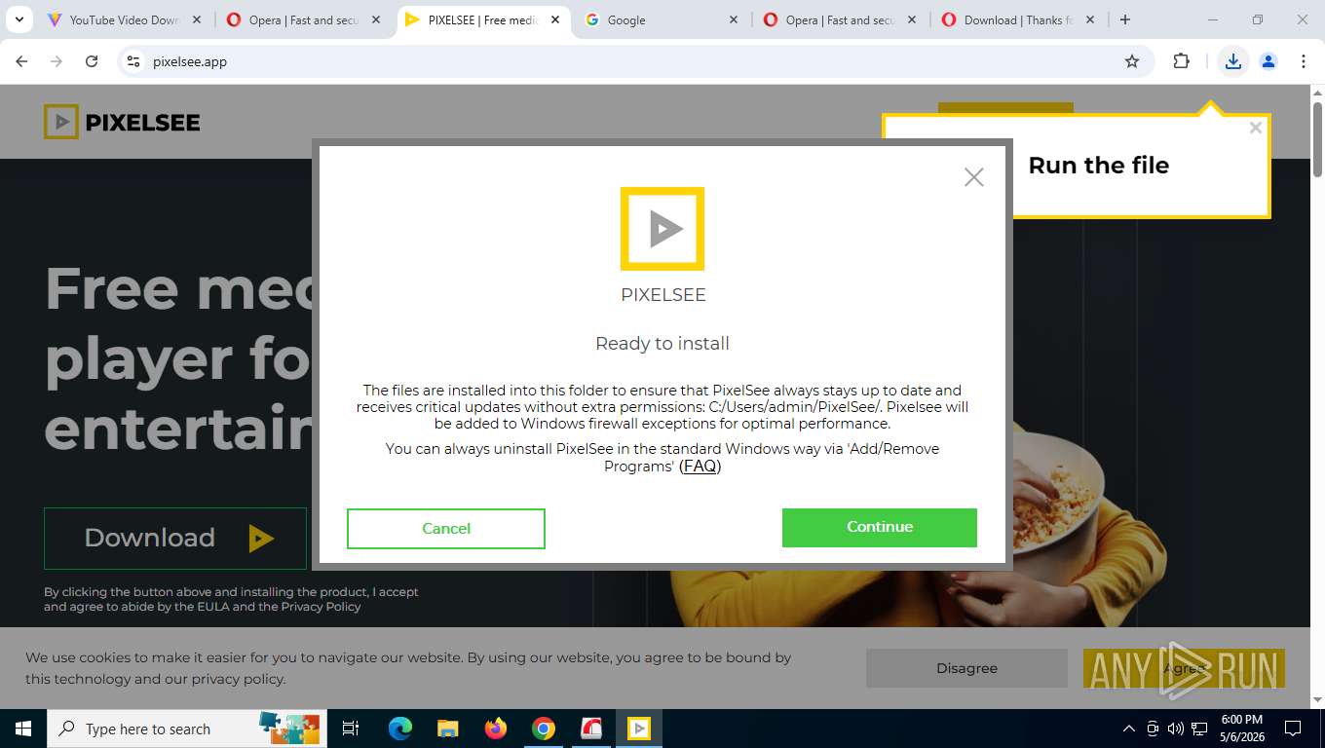Reload the current page
The height and width of the screenshot is (748, 1325).
(x=92, y=61)
